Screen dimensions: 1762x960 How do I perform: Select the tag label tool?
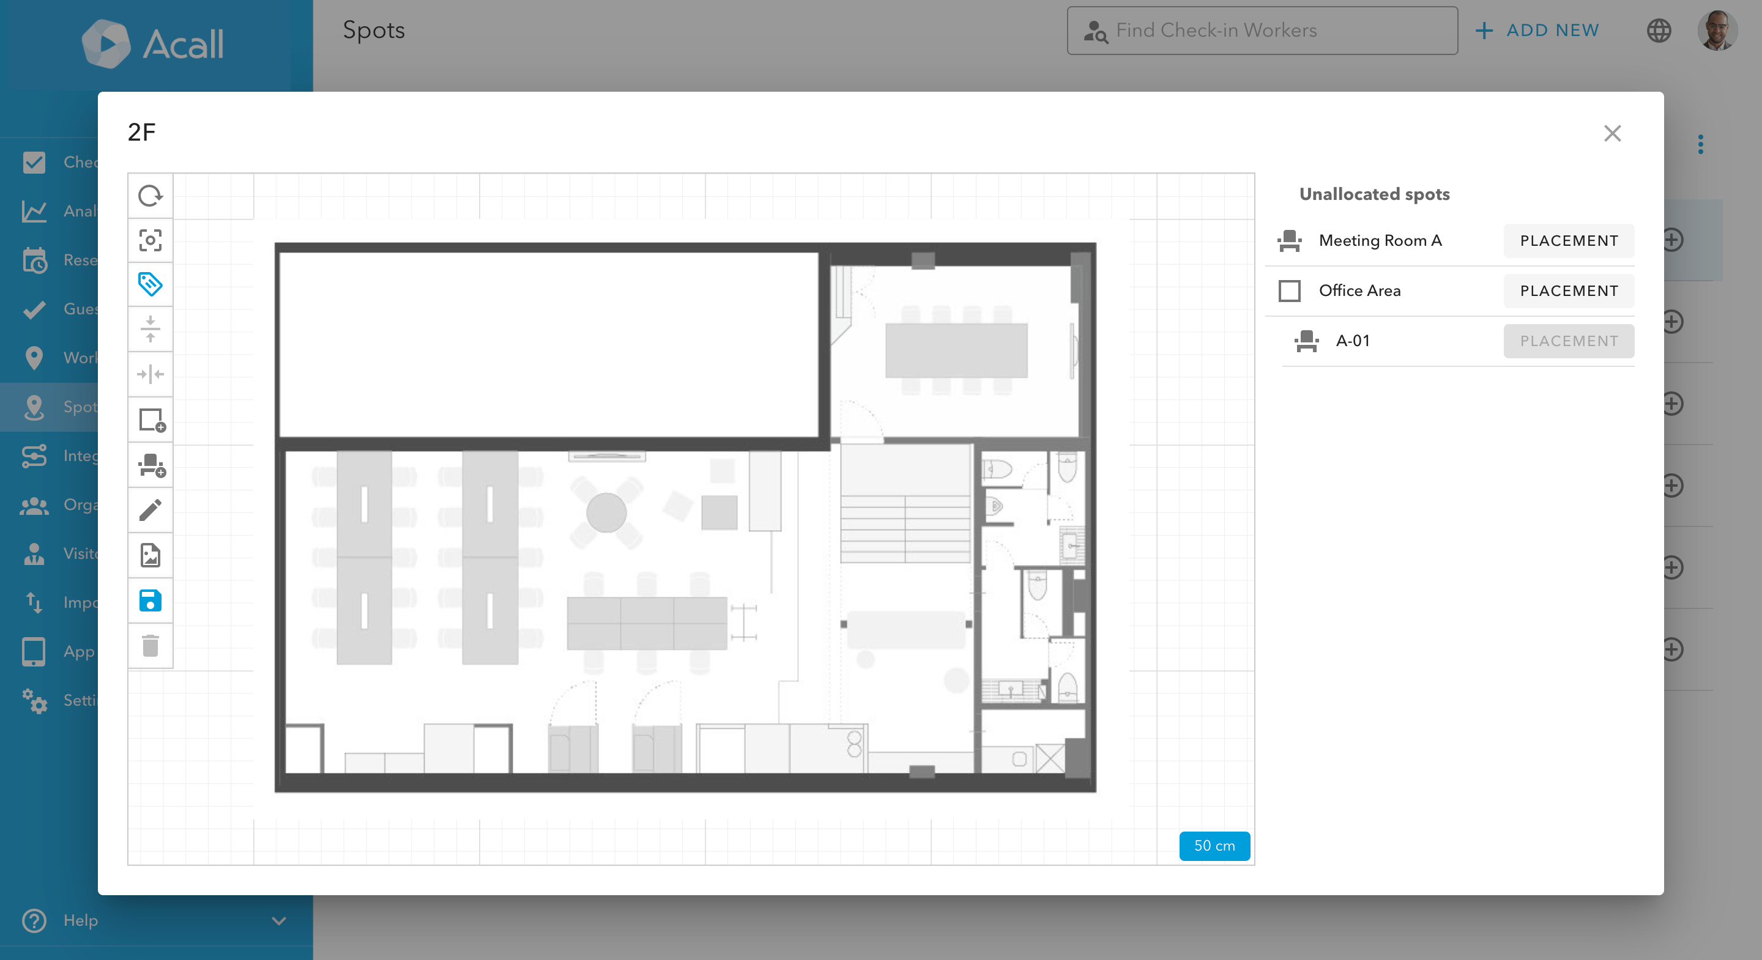tap(150, 284)
